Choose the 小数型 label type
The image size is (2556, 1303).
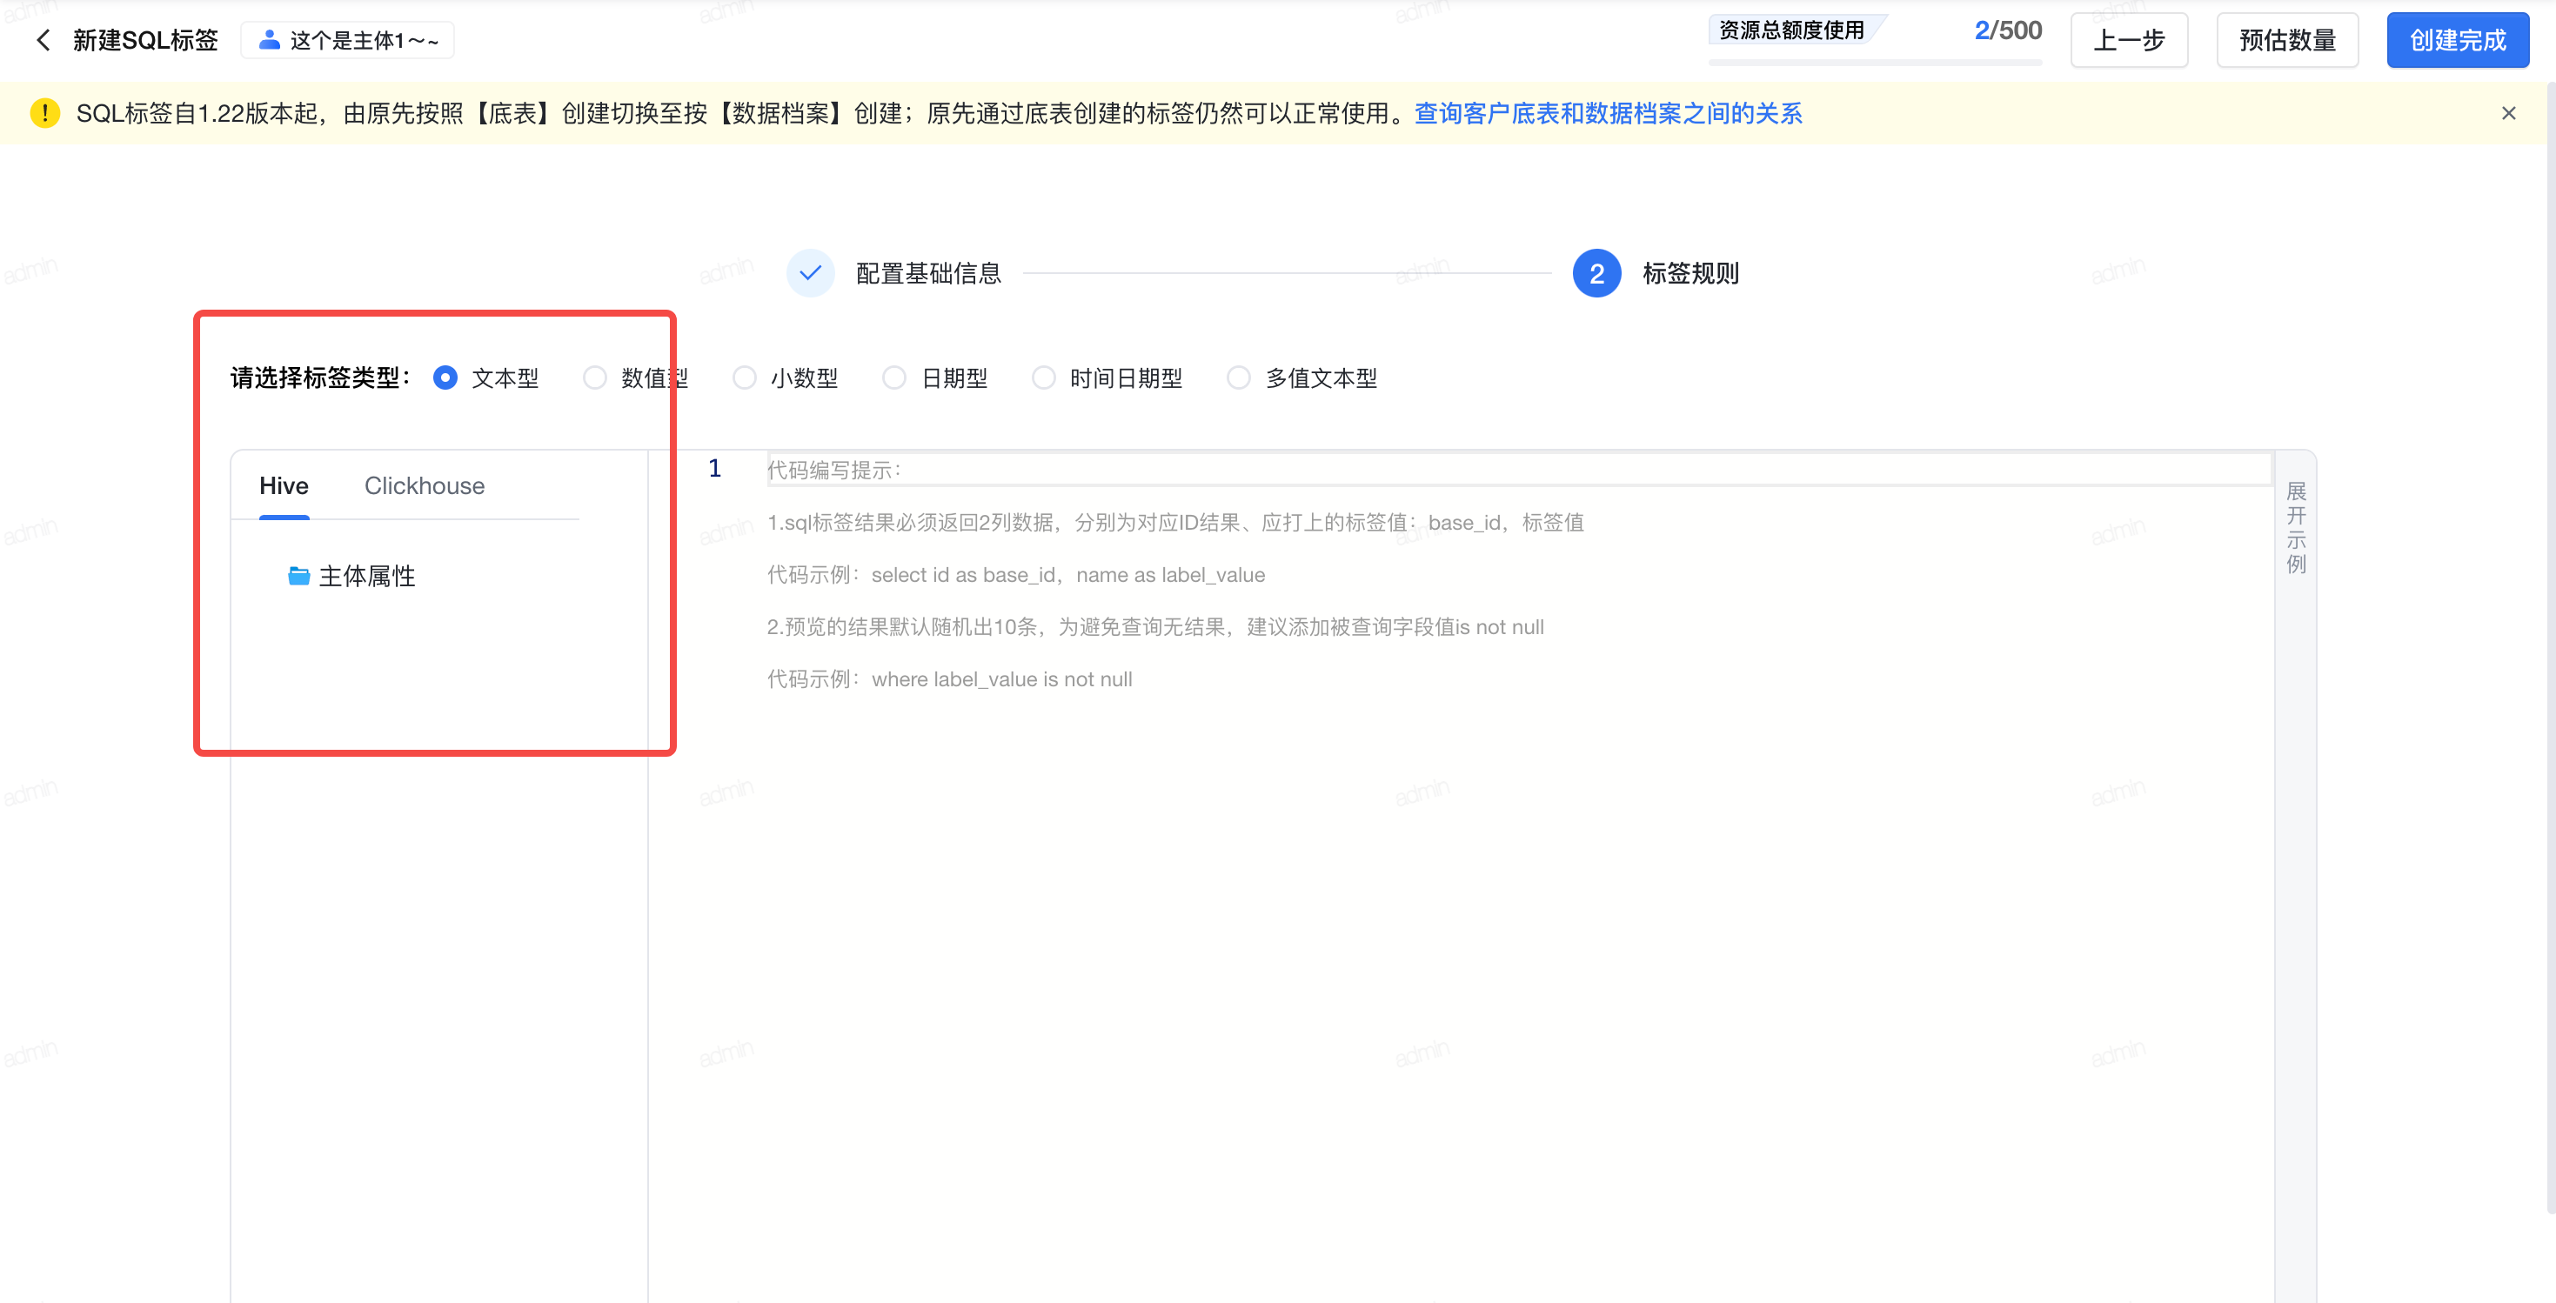tap(744, 378)
